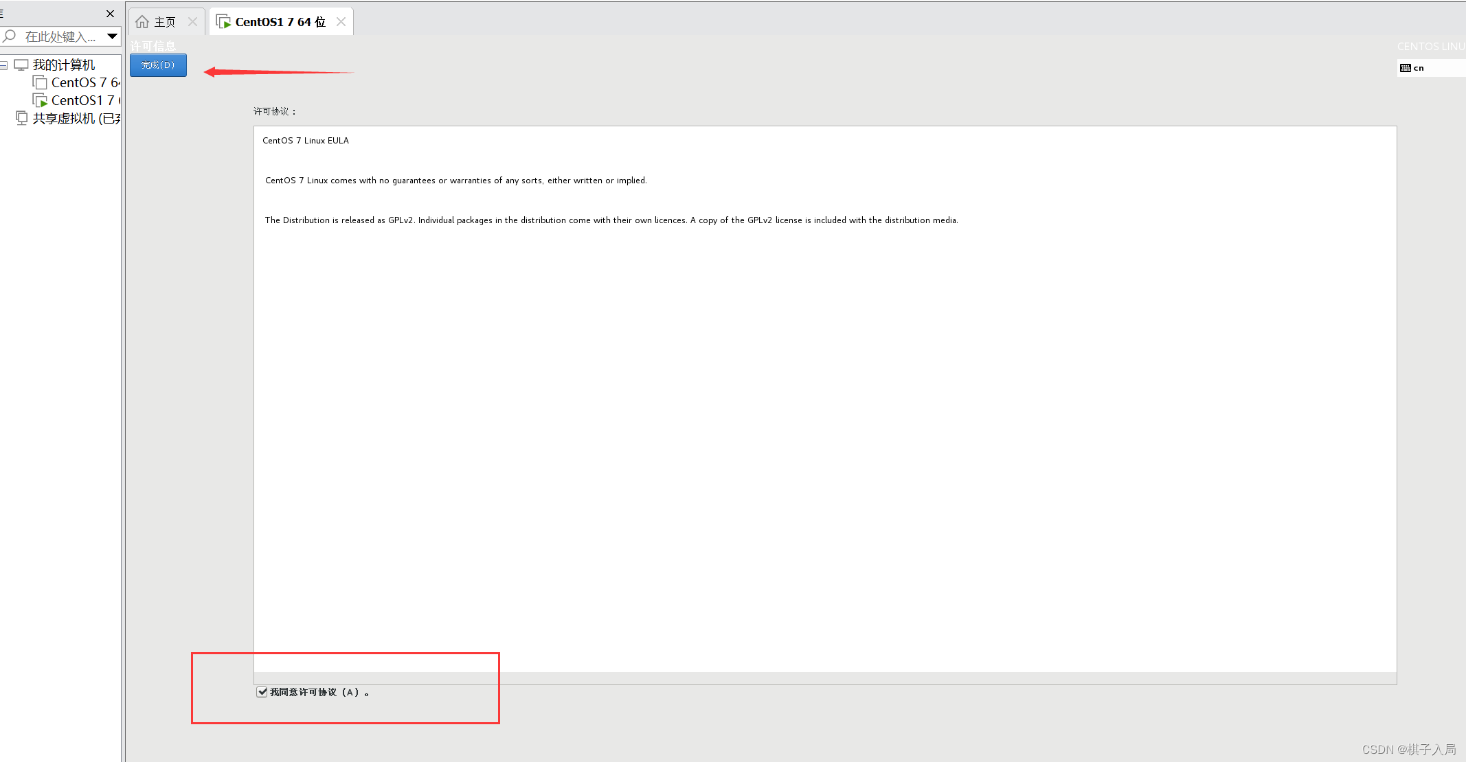Screen dimensions: 1466x762
Task: Click the 我的计算机 computer icon
Action: point(21,65)
